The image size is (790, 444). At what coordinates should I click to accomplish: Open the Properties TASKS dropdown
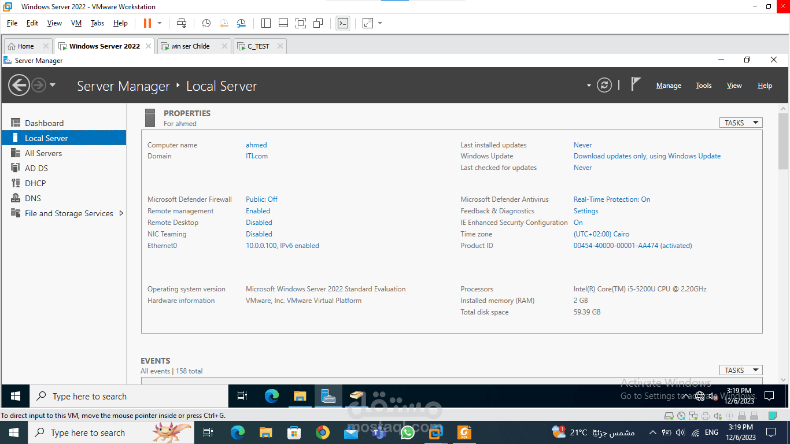pyautogui.click(x=741, y=123)
